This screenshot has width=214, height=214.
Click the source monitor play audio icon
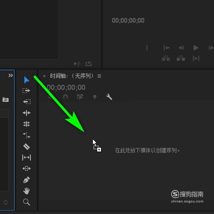coord(77,64)
